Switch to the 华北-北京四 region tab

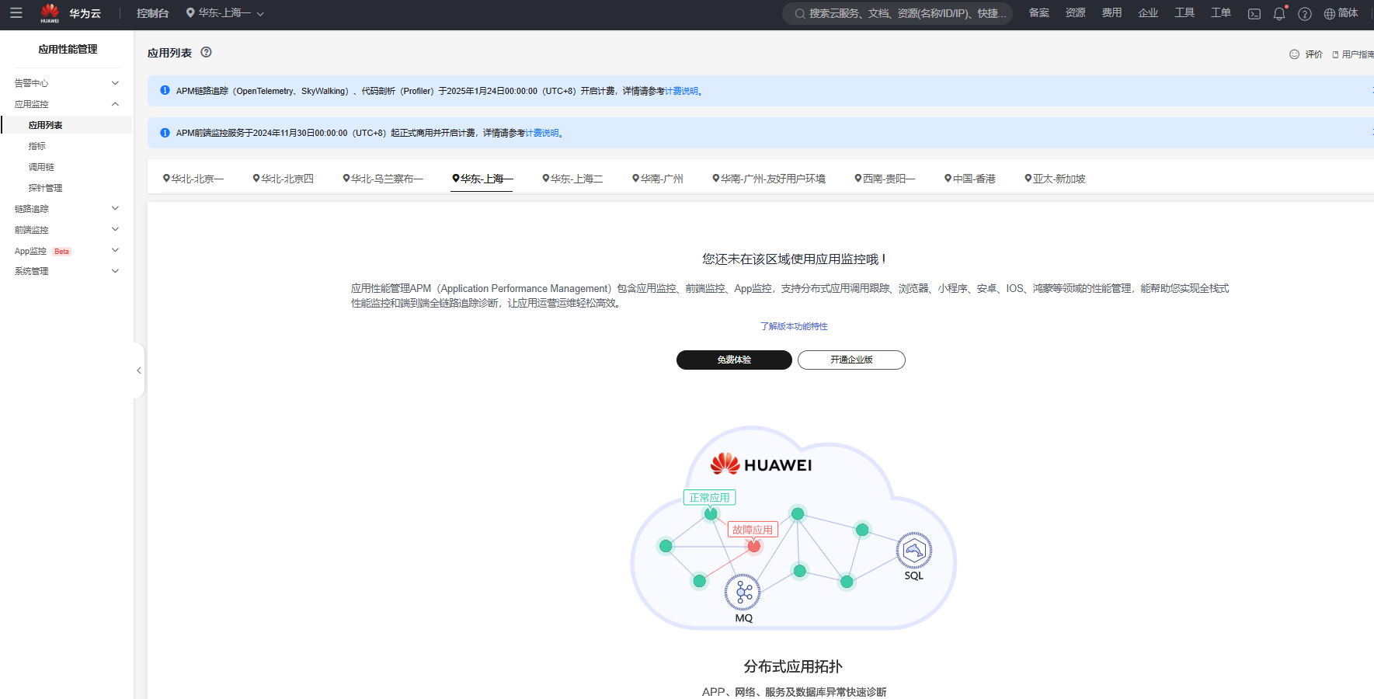(x=283, y=179)
